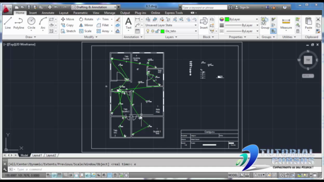Click the Erase icon in Modify panel

[x=118, y=19]
